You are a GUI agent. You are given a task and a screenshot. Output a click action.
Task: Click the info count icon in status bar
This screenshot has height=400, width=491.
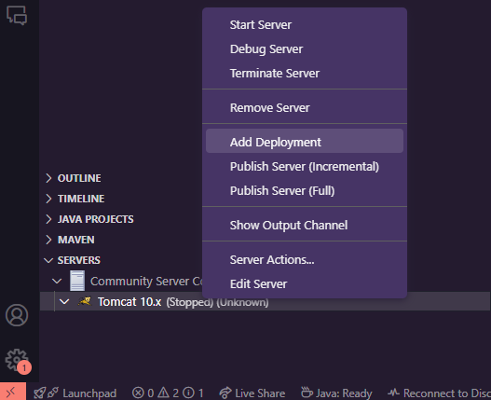tap(188, 393)
